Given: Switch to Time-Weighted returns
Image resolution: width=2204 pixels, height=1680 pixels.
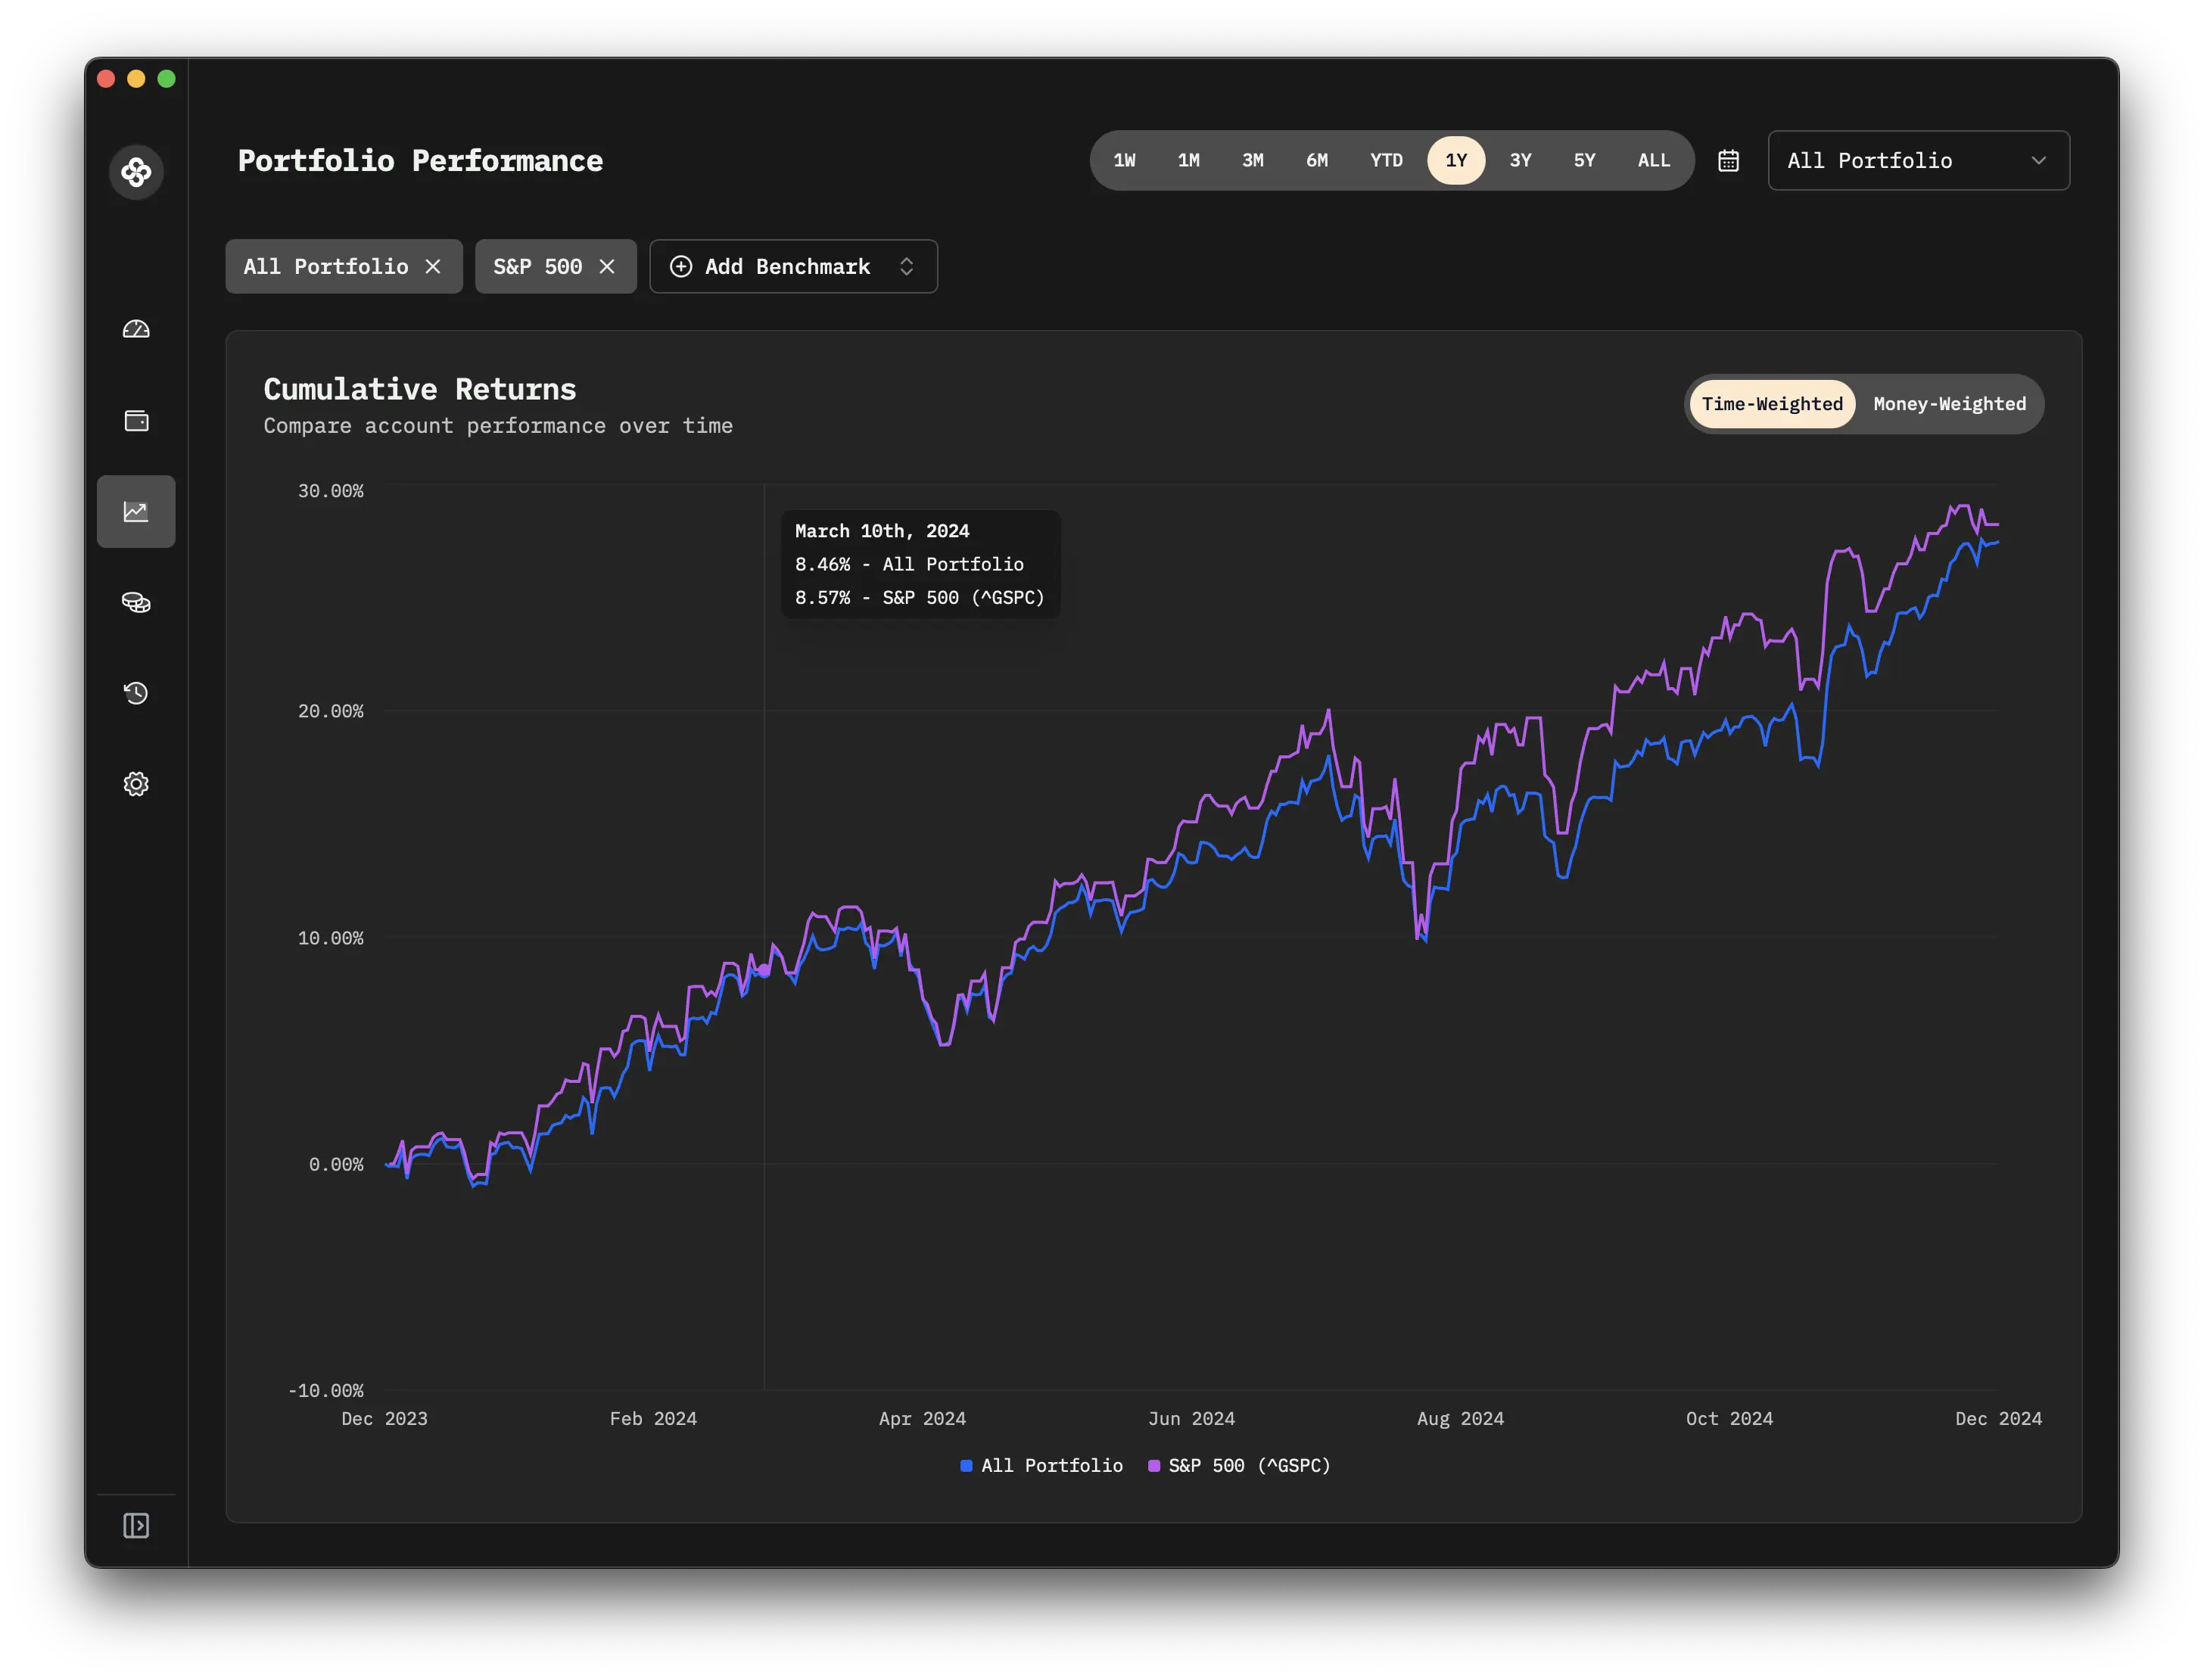Looking at the screenshot, I should (x=1772, y=404).
